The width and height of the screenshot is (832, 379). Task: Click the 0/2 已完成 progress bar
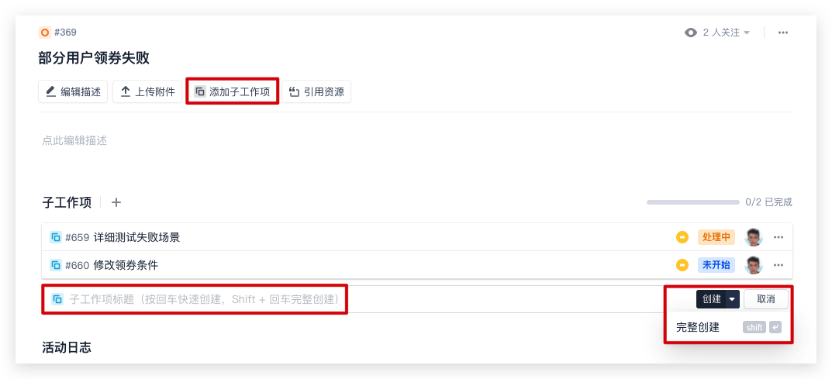point(692,202)
